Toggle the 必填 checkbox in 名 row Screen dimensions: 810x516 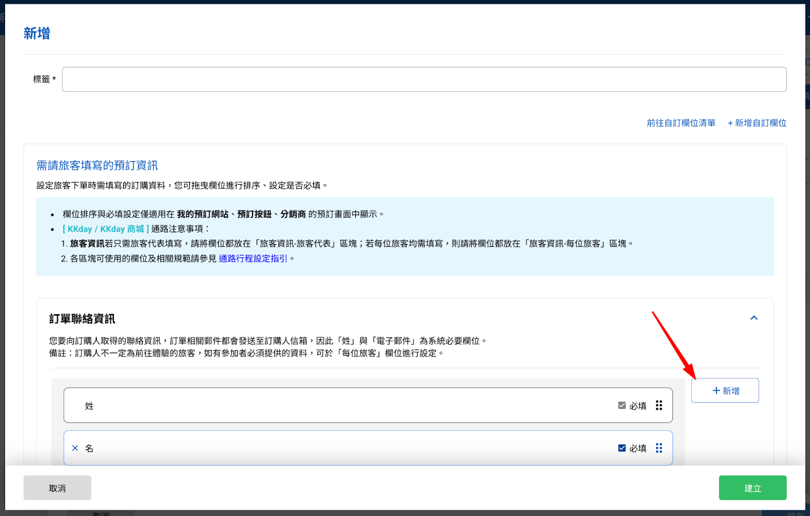pos(622,448)
